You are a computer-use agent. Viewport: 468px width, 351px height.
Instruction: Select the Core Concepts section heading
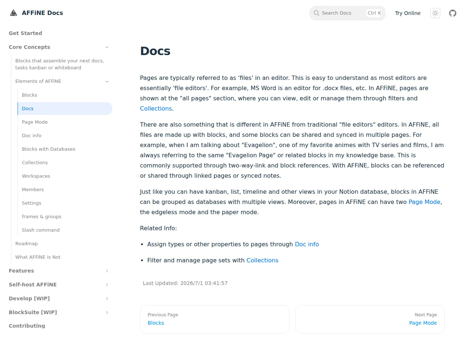[x=30, y=47]
